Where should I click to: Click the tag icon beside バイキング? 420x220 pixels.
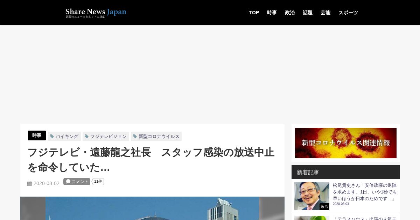point(52,136)
